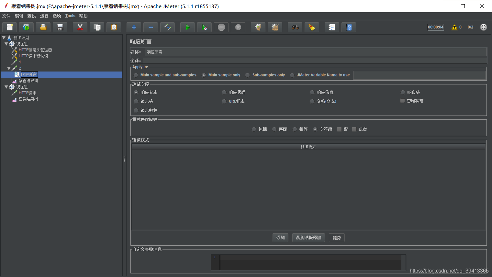The width and height of the screenshot is (492, 277).
Task: Click the Clear results broom icon
Action: click(258, 28)
